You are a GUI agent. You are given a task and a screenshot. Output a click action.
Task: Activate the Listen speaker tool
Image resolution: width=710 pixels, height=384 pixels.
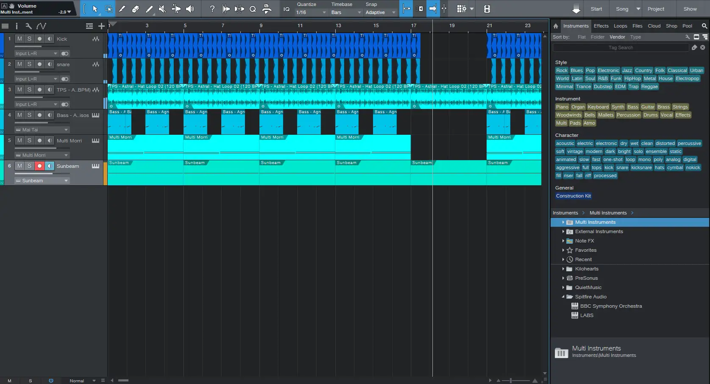coord(190,9)
